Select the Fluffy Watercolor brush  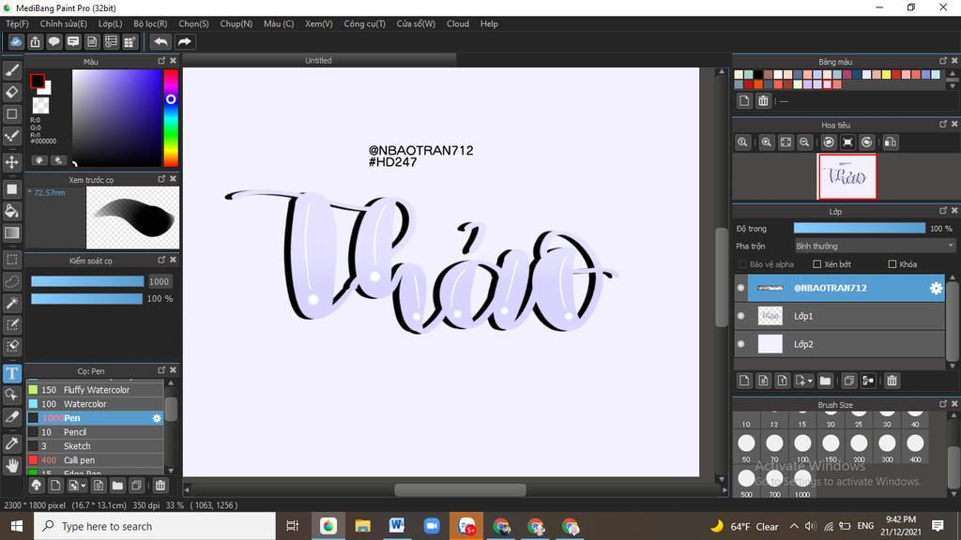(95, 390)
